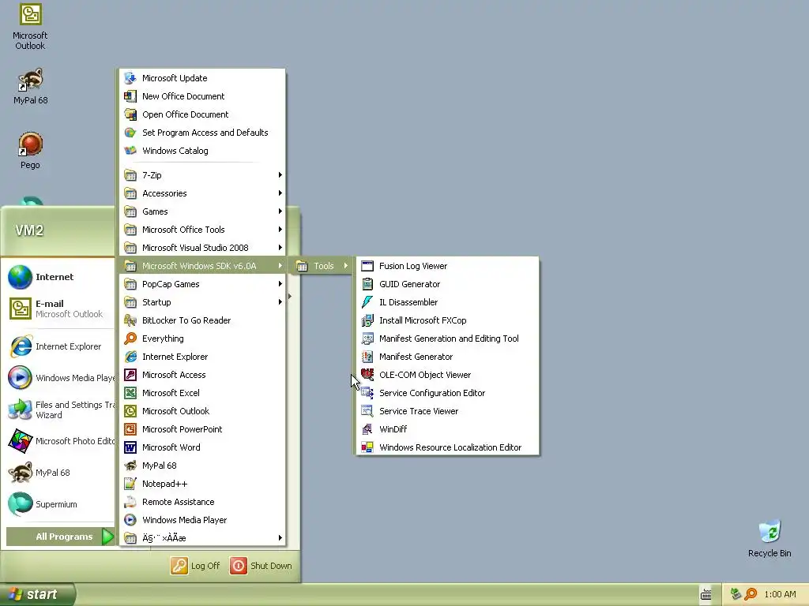Click Windows Resource Localization Editor icon
The image size is (809, 606).
pos(367,447)
